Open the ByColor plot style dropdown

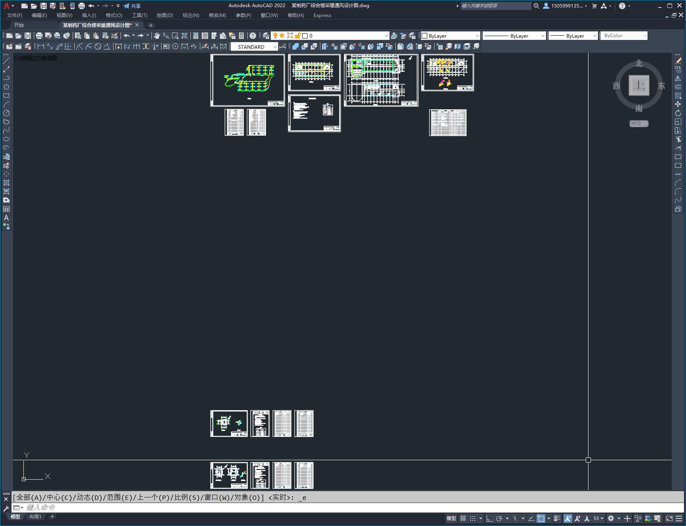pyautogui.click(x=624, y=36)
